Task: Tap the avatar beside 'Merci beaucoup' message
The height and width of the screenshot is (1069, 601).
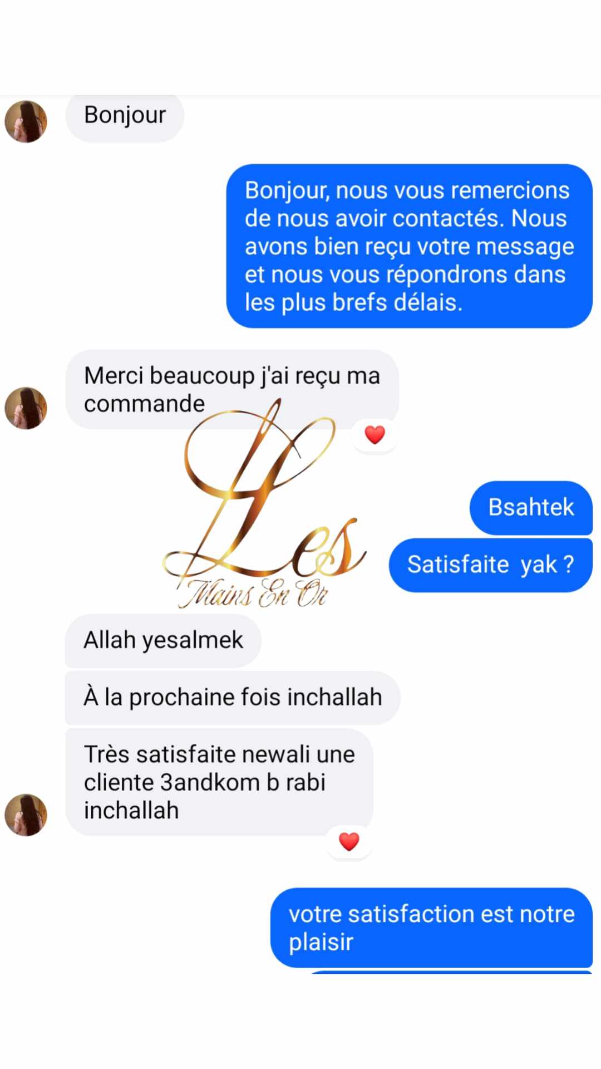Action: [26, 408]
